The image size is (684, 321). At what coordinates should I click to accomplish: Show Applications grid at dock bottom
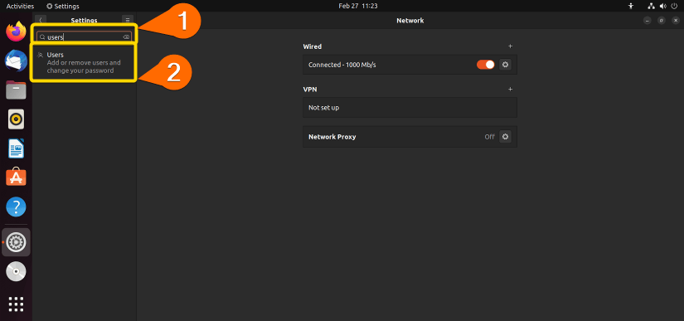pos(16,304)
